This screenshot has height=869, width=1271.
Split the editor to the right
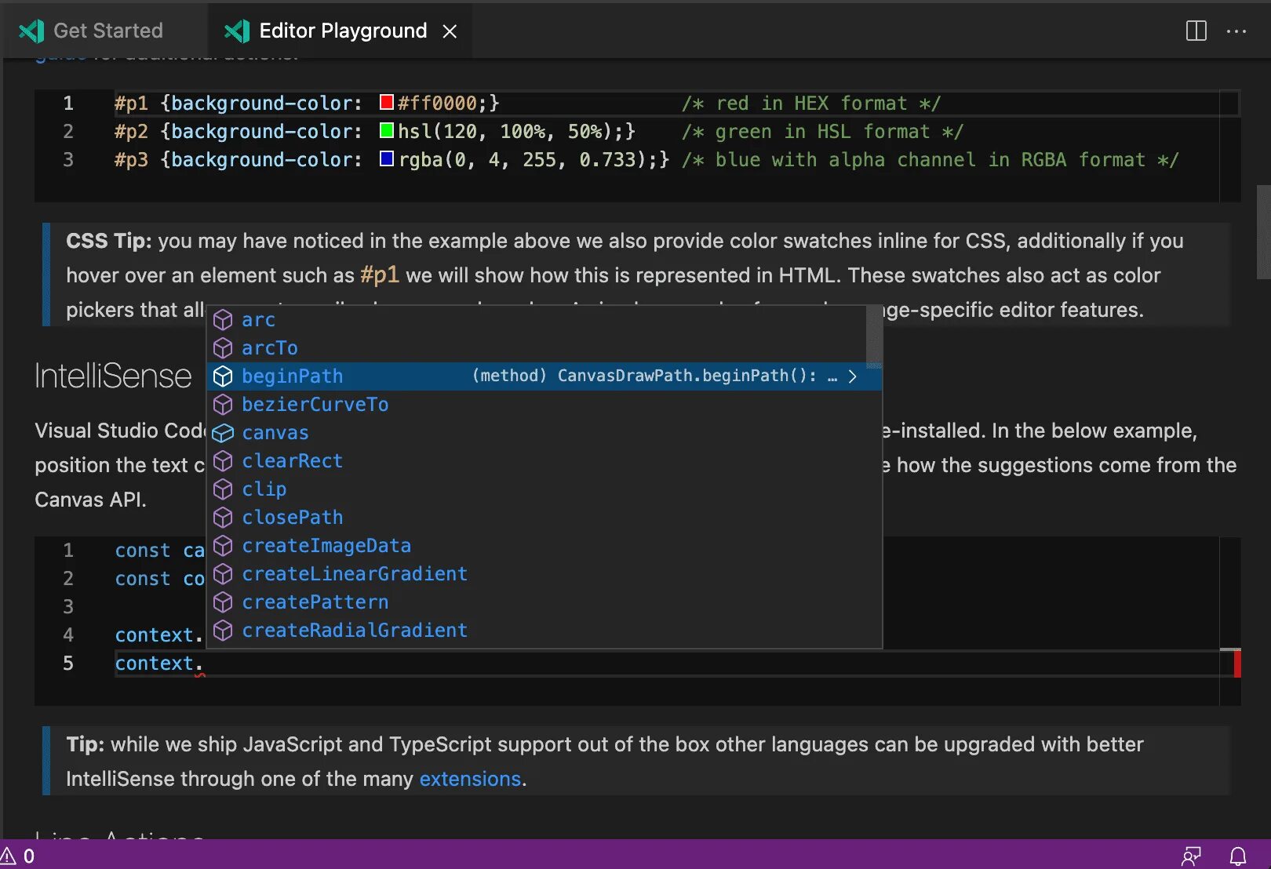click(1196, 31)
